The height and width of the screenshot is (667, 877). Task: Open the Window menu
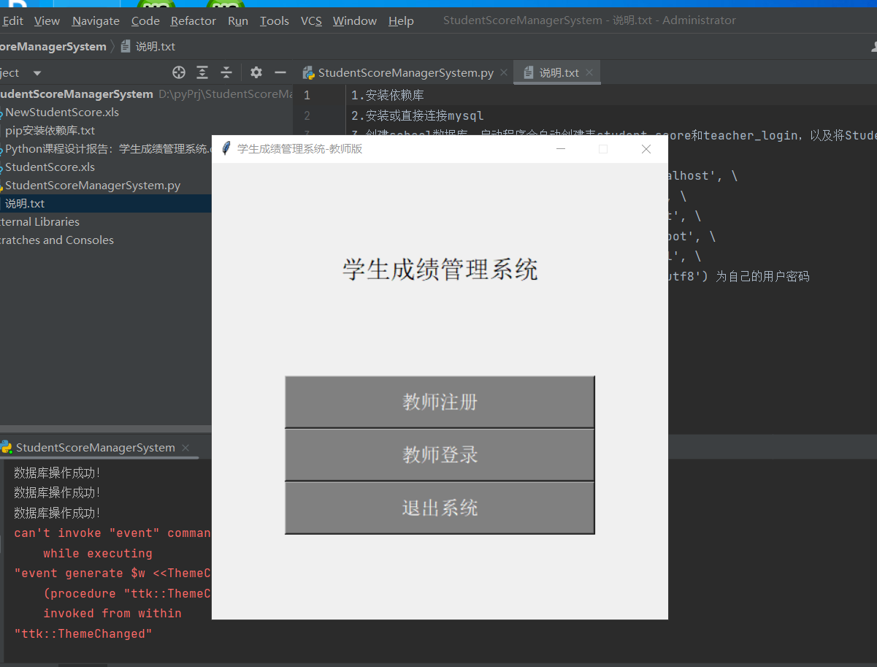click(x=355, y=20)
